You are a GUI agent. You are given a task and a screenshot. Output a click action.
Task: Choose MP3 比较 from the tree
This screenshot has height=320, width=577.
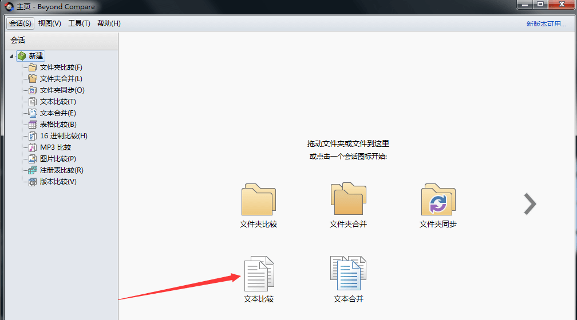click(55, 147)
